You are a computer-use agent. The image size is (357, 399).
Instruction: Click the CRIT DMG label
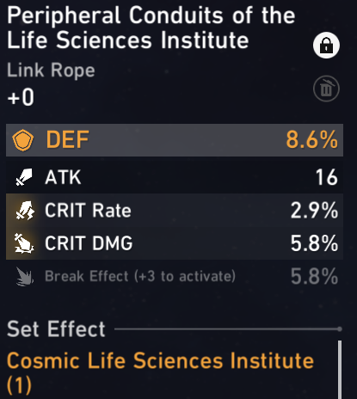click(89, 243)
